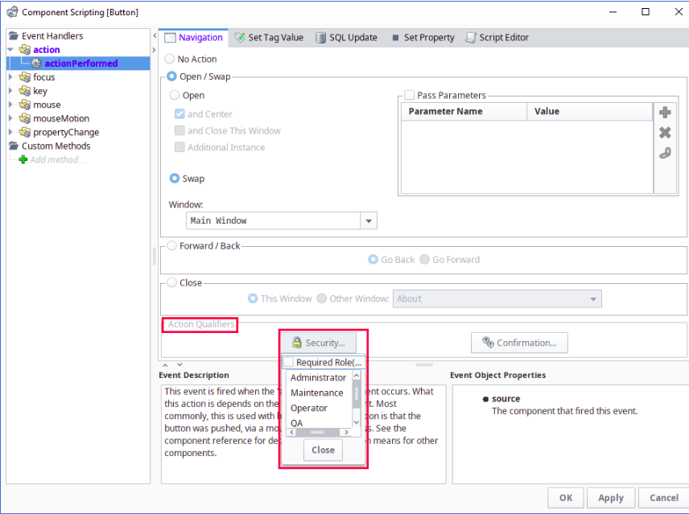Image resolution: width=689 pixels, height=514 pixels.
Task: Select the No Action radio button
Action: [169, 60]
